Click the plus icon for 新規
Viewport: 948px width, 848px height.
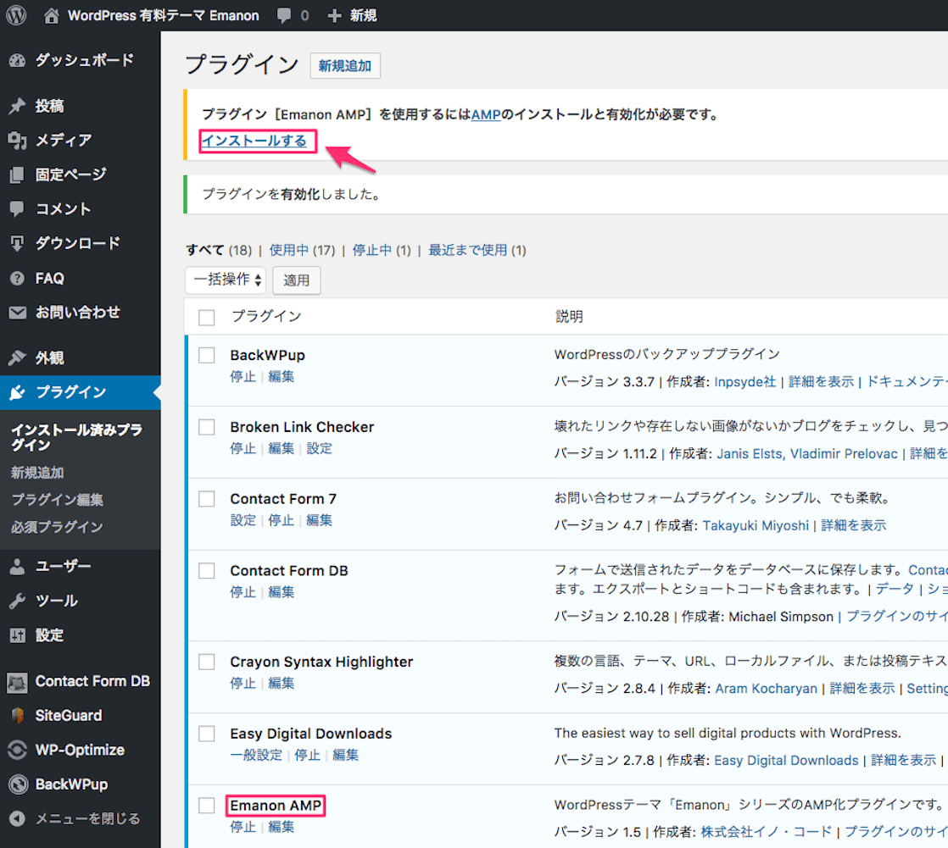coord(334,16)
